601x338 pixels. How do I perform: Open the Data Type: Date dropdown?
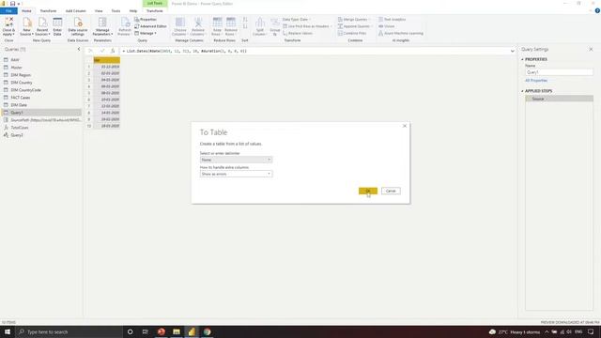click(297, 19)
